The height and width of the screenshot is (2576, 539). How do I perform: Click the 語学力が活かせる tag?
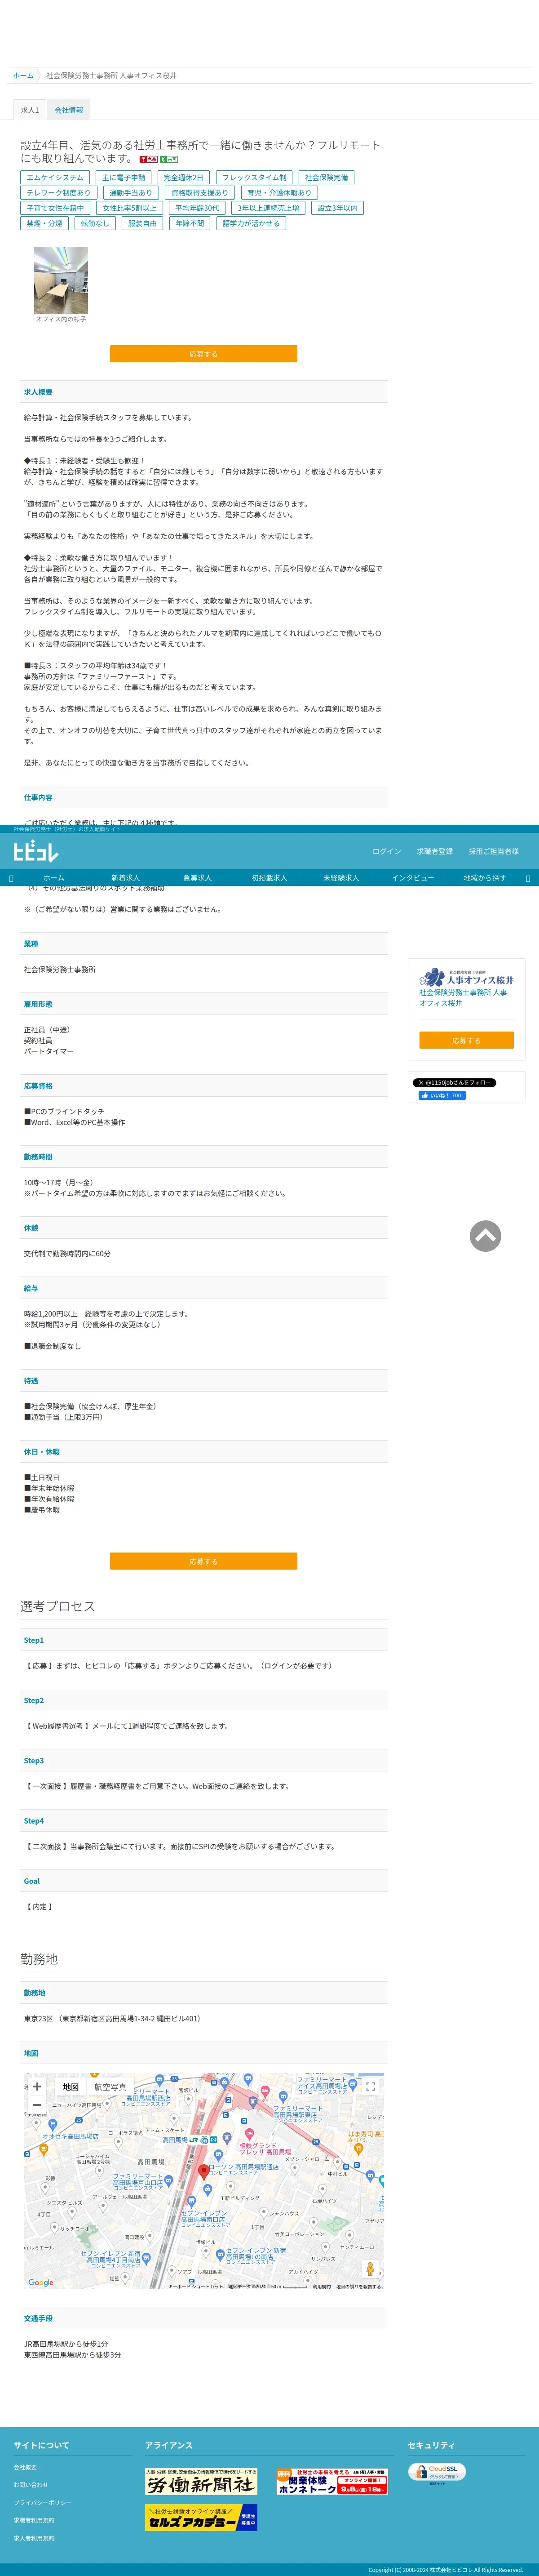[251, 224]
